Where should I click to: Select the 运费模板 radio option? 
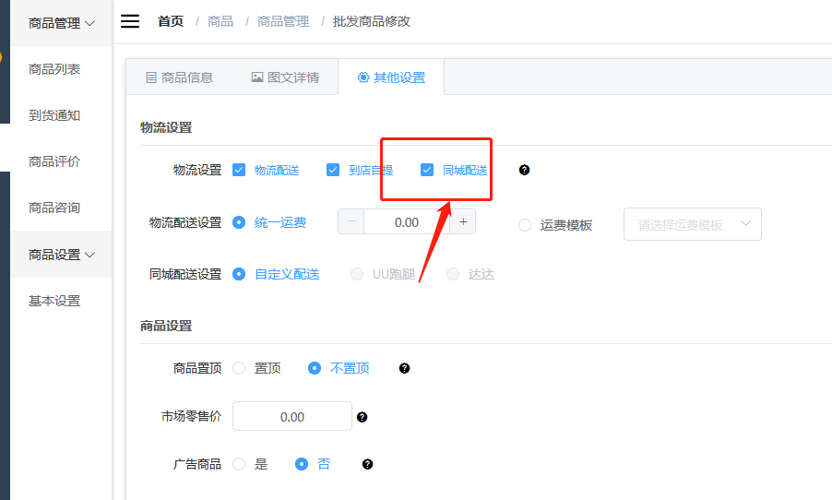tap(525, 225)
